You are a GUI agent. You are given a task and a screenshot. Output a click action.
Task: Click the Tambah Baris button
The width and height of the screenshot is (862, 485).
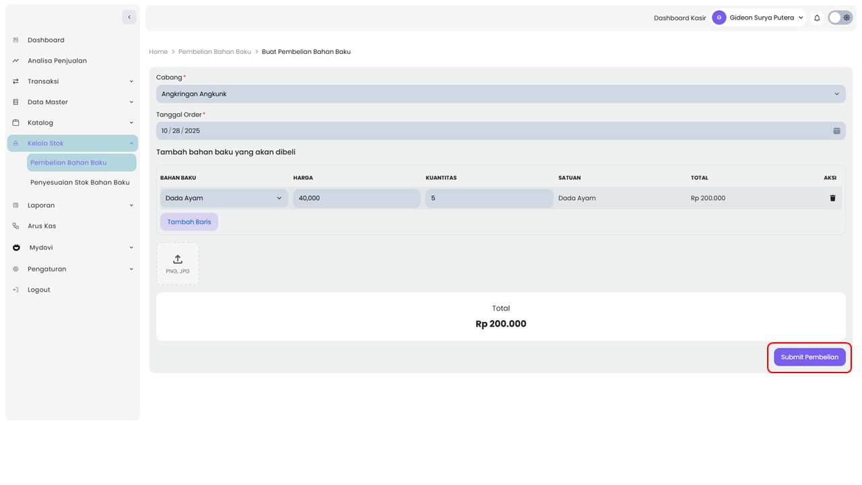click(x=189, y=222)
